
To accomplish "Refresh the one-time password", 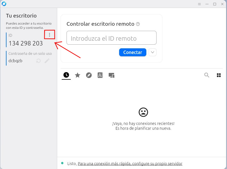I will [x=38, y=61].
